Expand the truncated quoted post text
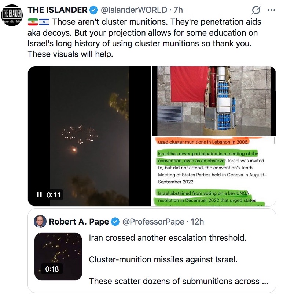The width and height of the screenshot is (283, 294). click(265, 282)
